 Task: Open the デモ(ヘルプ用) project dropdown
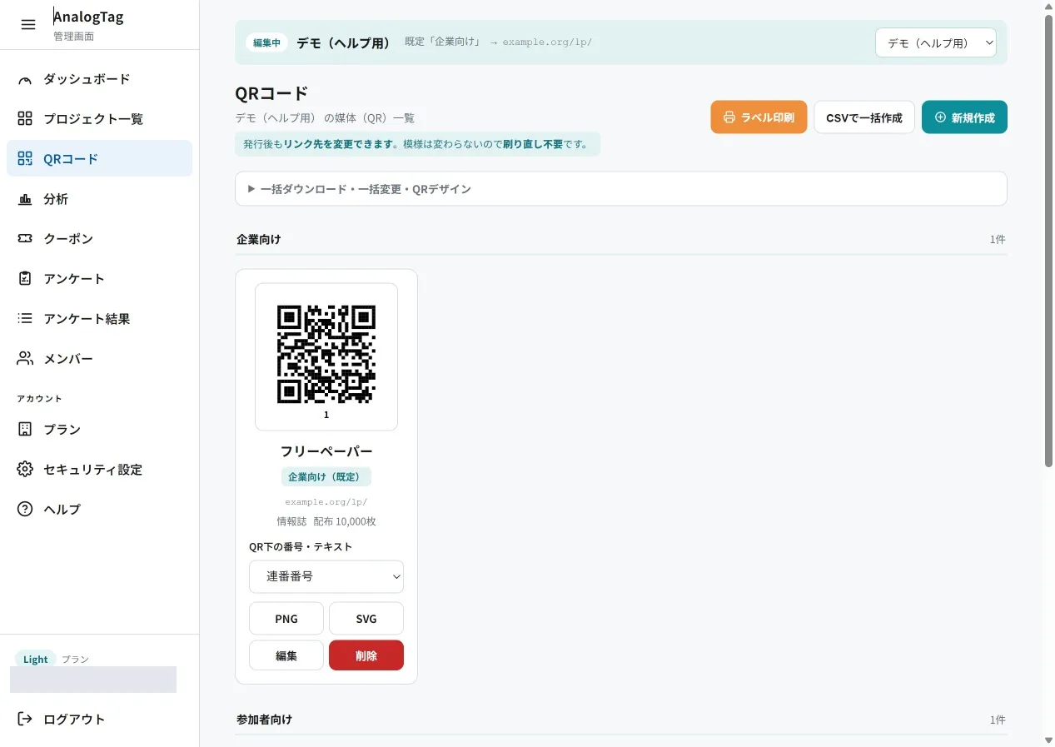click(936, 42)
